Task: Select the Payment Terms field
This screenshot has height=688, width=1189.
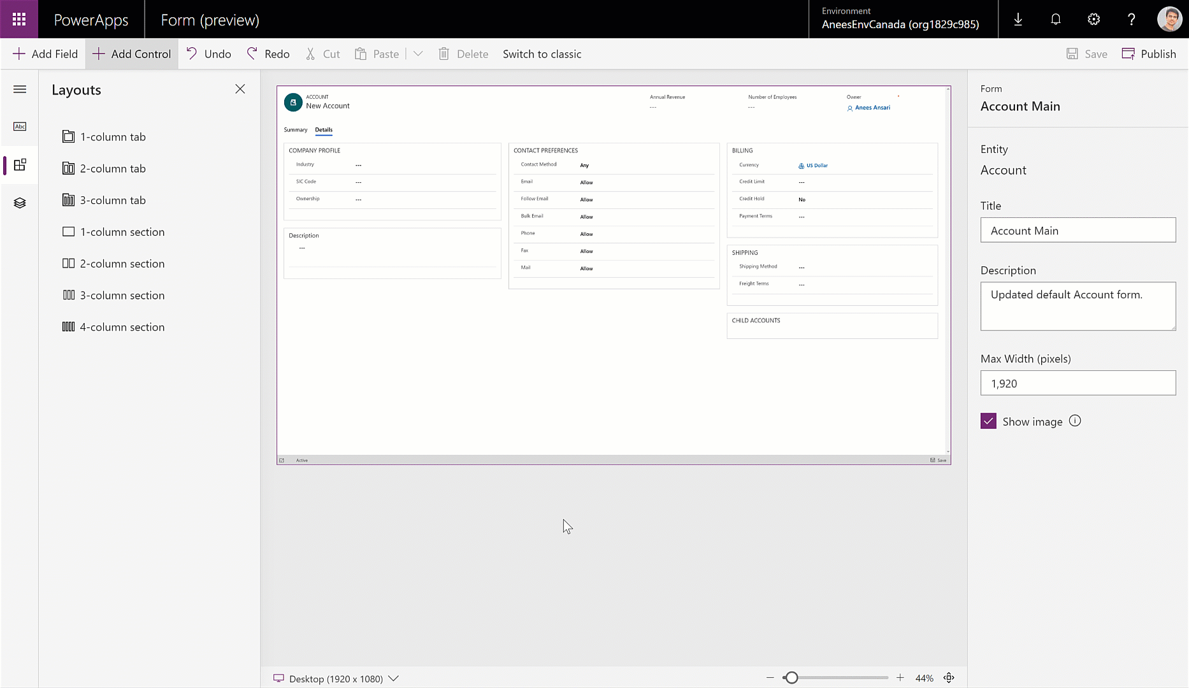Action: 832,217
